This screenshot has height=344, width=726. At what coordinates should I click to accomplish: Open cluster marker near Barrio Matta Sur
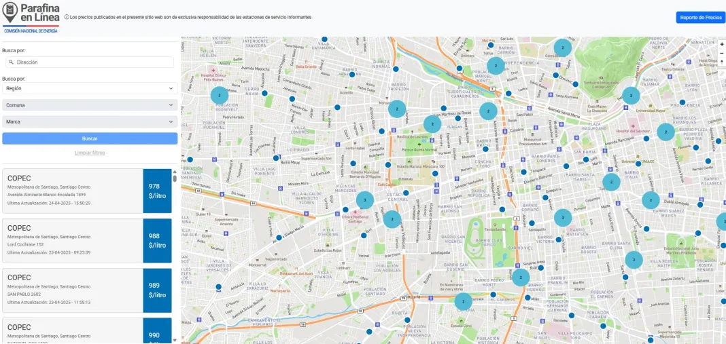[x=563, y=218]
